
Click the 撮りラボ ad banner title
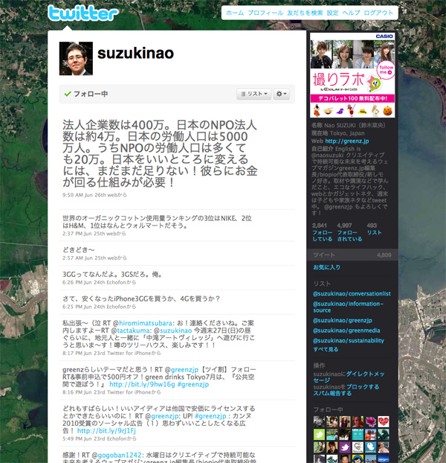click(339, 80)
